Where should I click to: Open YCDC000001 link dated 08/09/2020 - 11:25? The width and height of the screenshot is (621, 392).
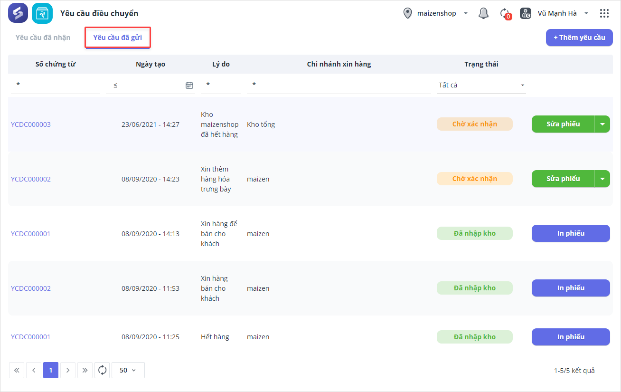31,337
